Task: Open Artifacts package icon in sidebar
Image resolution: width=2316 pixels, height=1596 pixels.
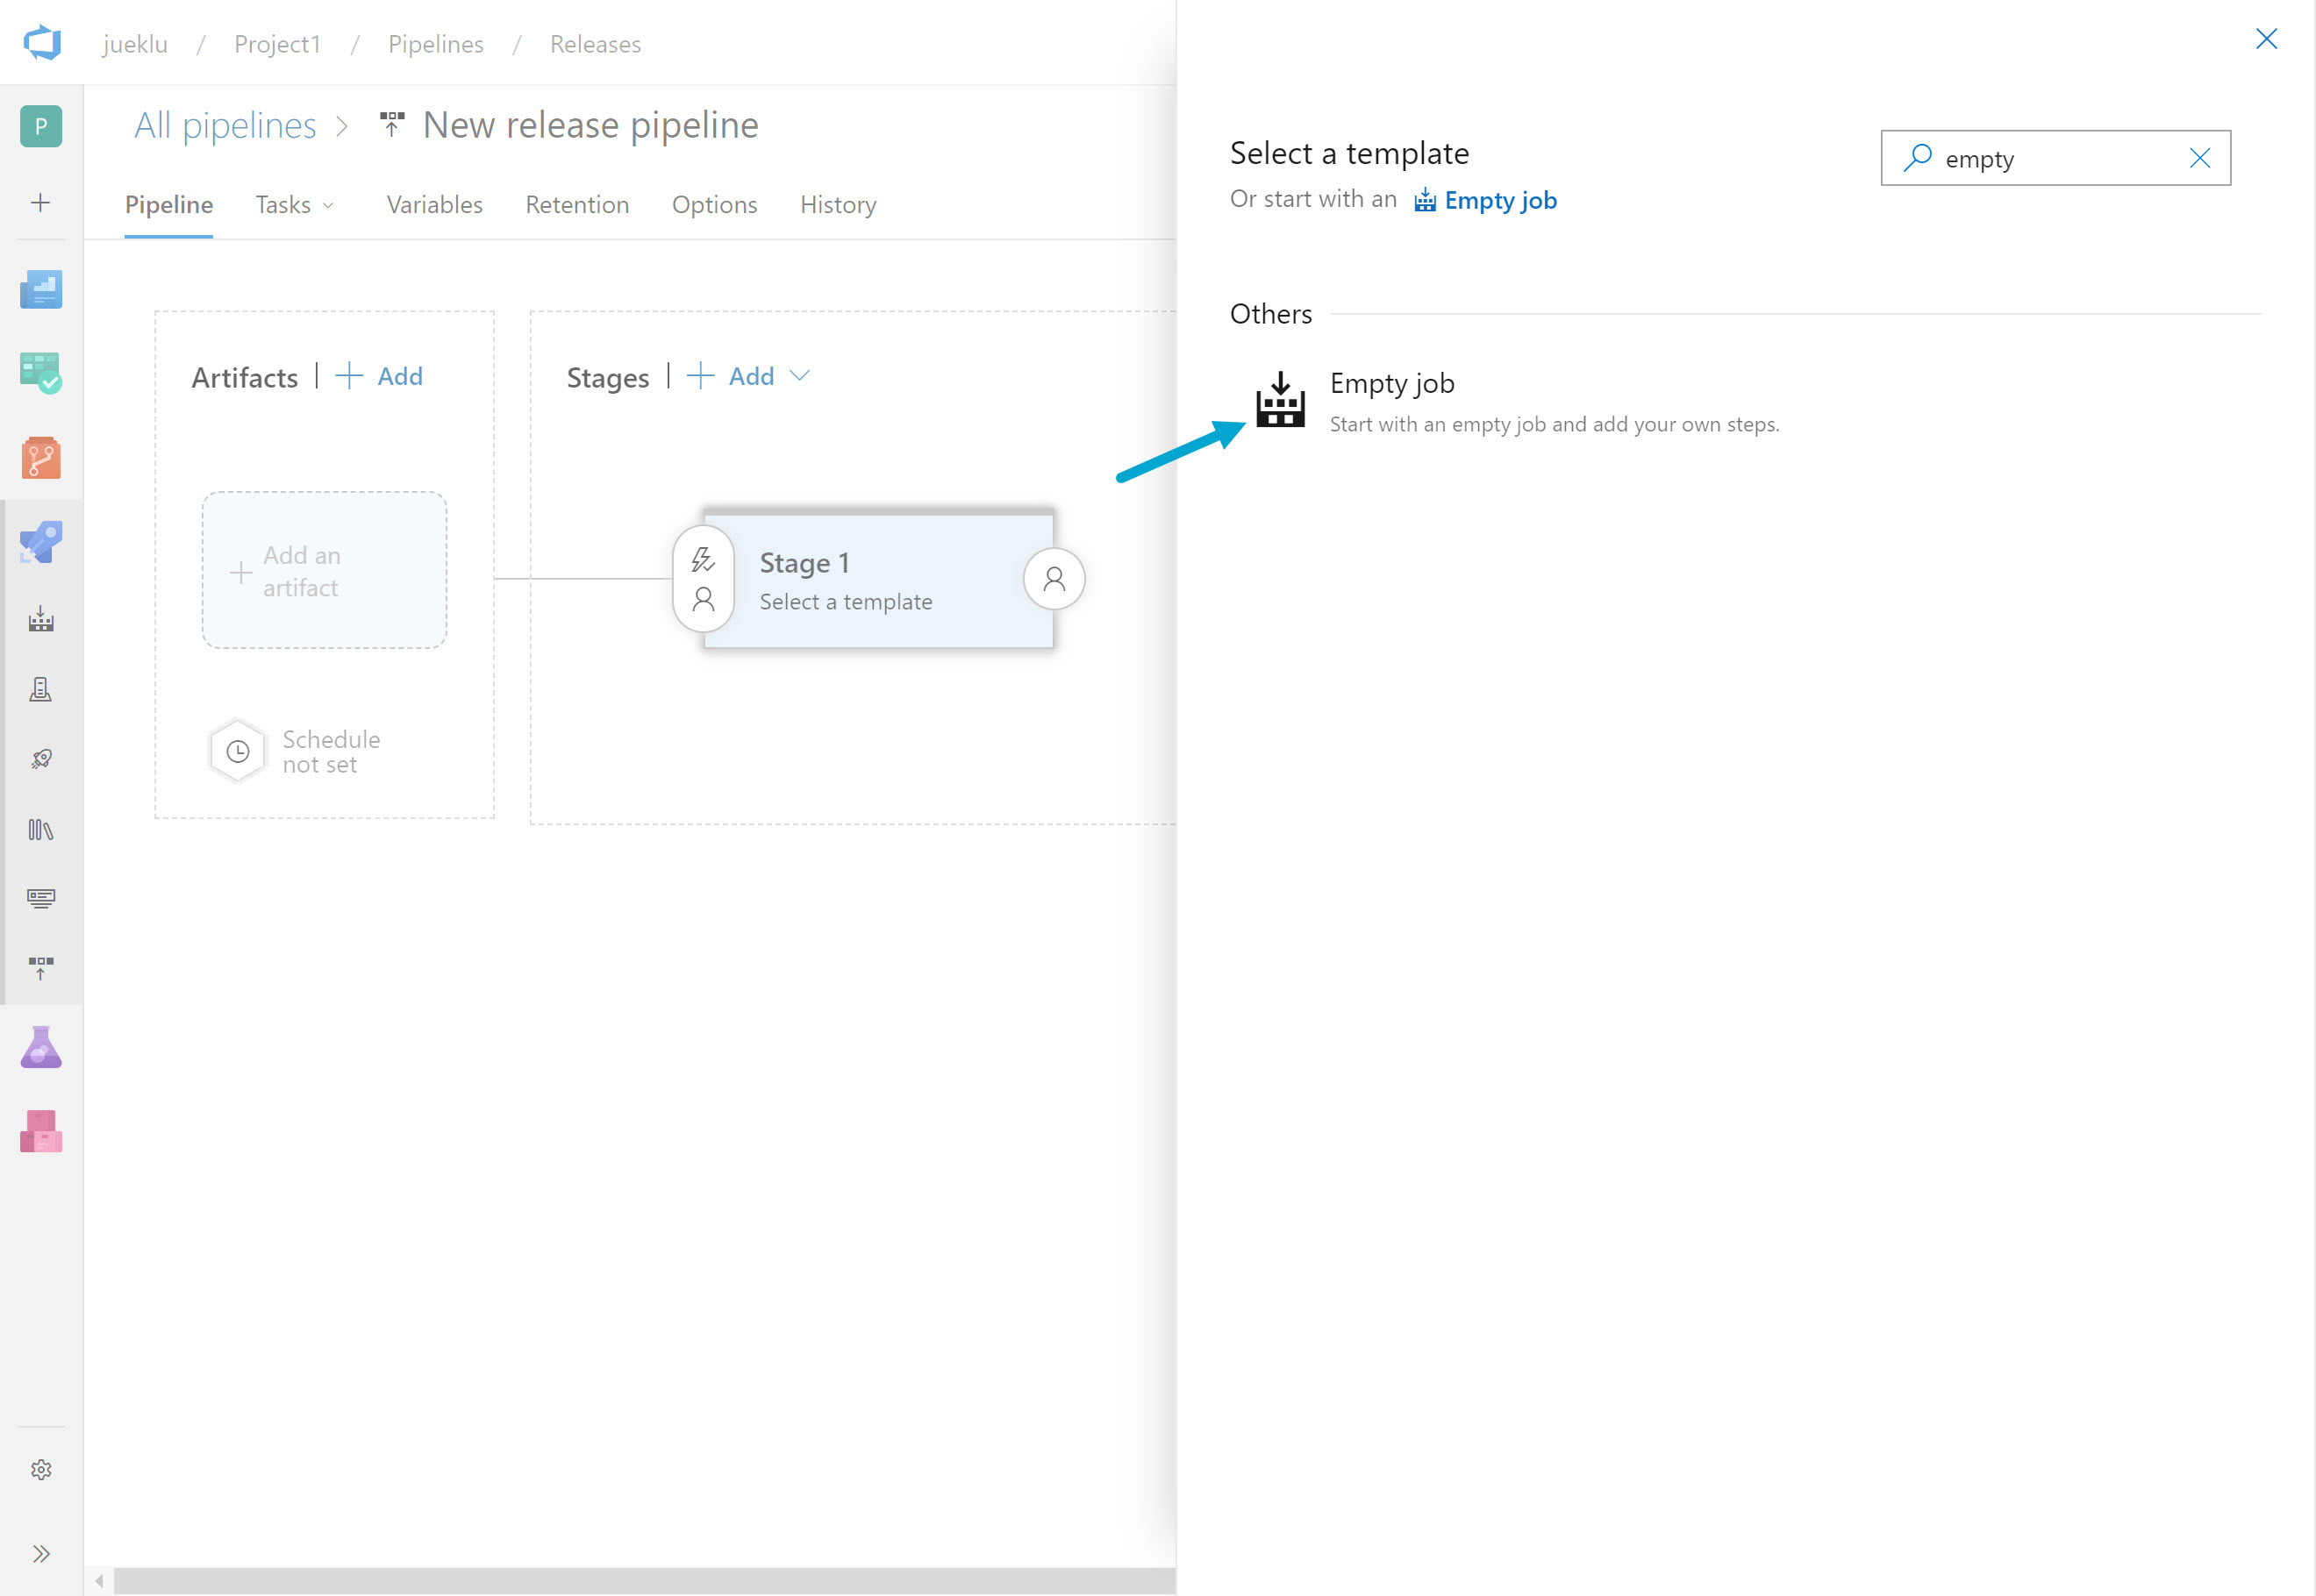Action: 41,1132
